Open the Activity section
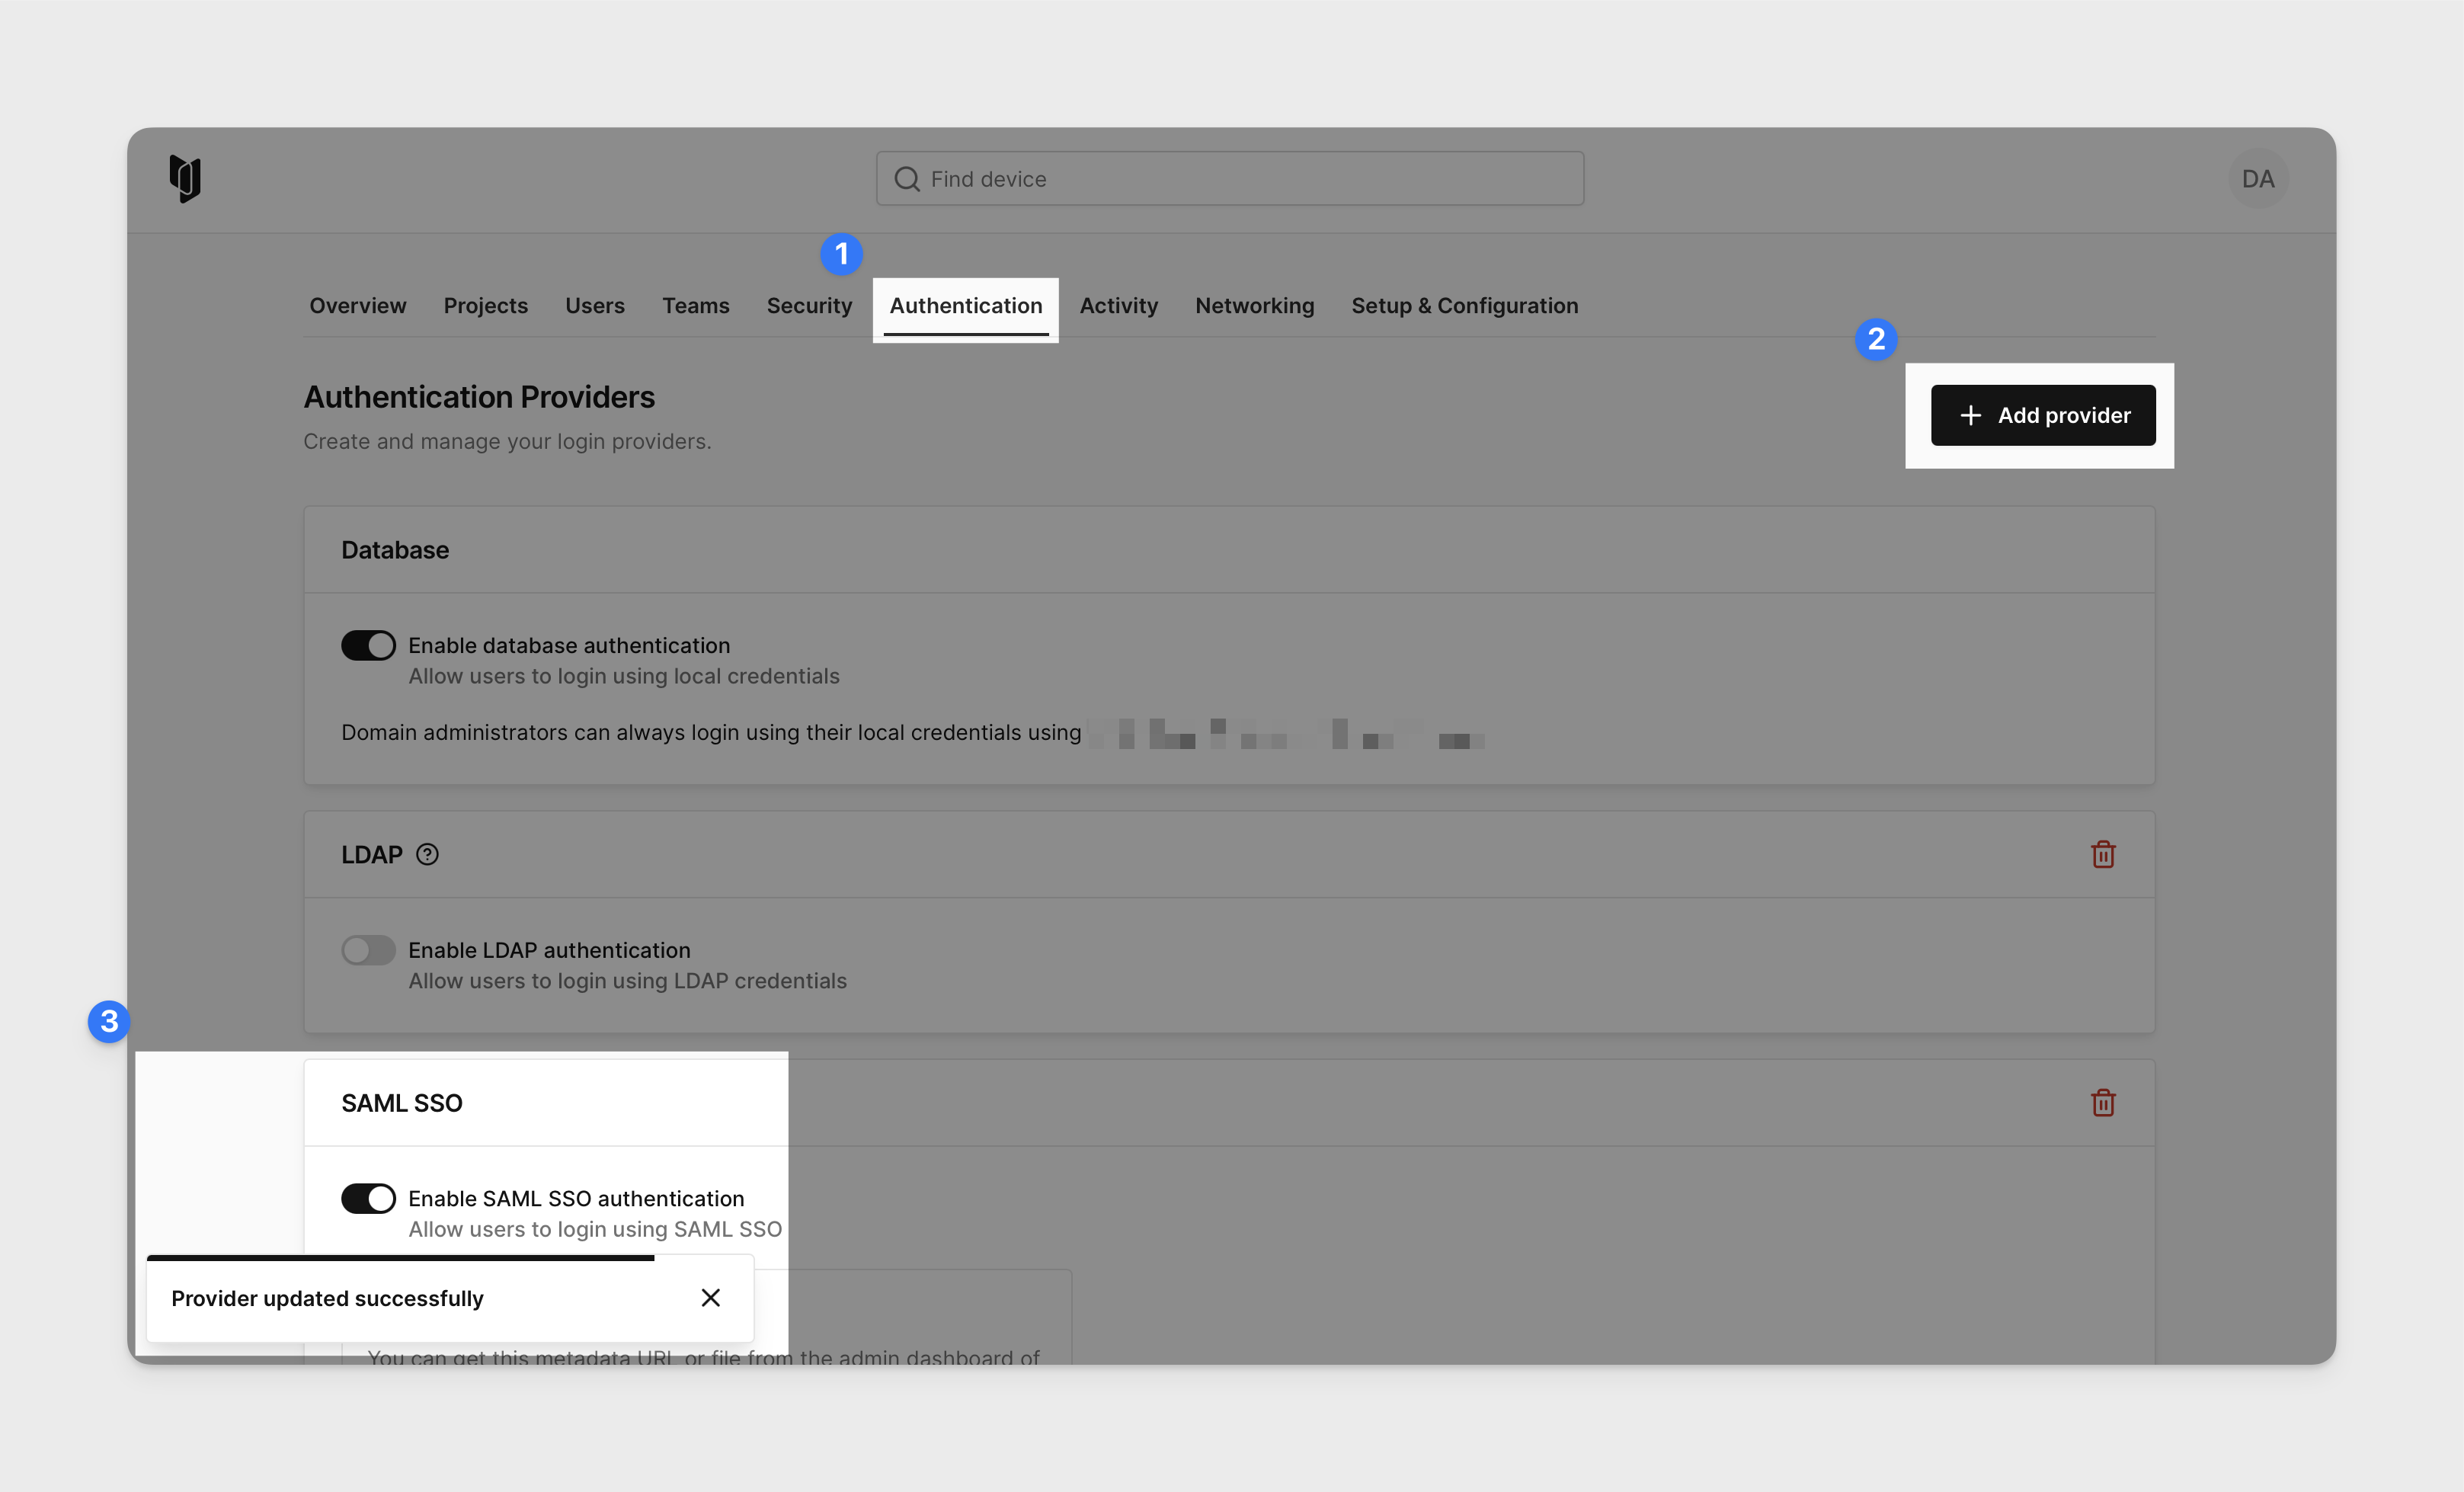Viewport: 2464px width, 1492px height. point(1118,306)
